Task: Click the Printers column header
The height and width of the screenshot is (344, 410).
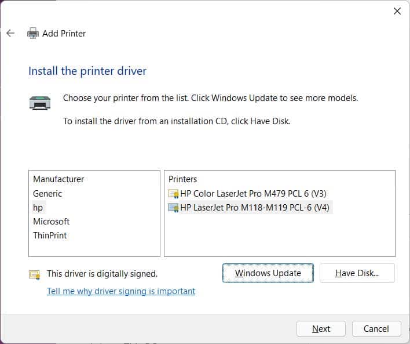Action: 183,179
